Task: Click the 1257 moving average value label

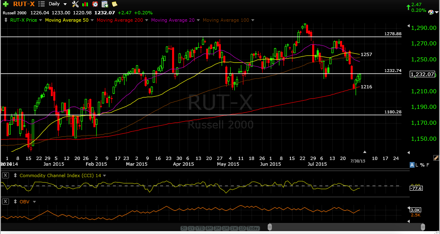Action: [366, 54]
